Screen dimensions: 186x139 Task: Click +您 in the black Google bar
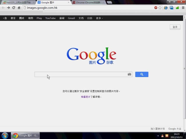5,18
